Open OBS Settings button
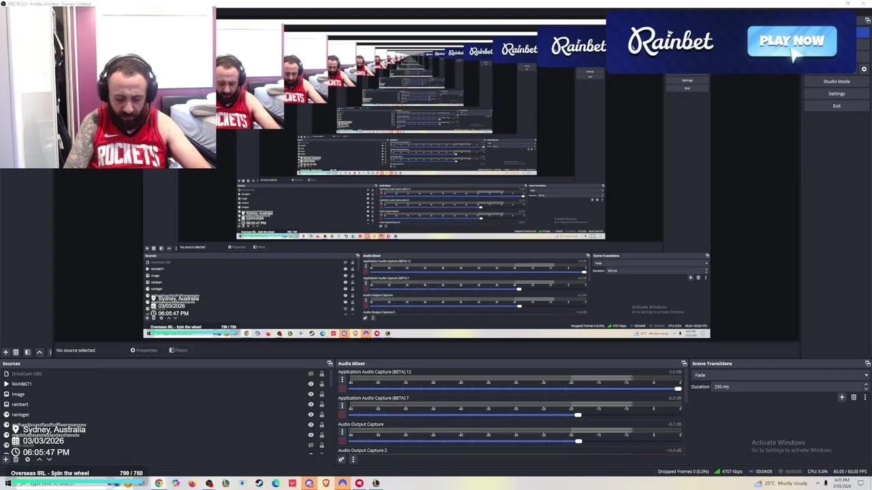Screen dimensions: 872x490 [837, 94]
